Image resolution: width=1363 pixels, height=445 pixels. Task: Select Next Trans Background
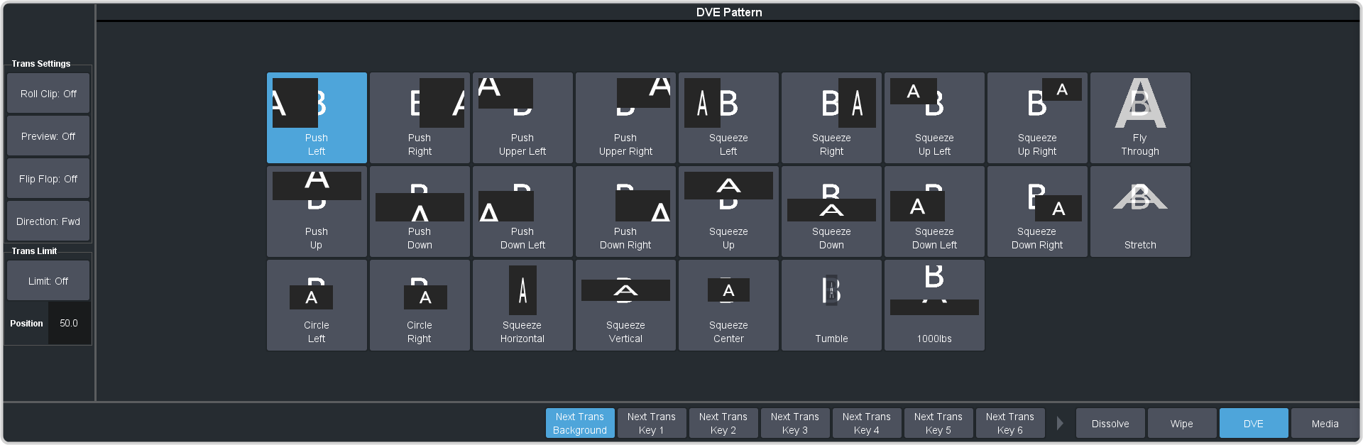click(x=580, y=424)
